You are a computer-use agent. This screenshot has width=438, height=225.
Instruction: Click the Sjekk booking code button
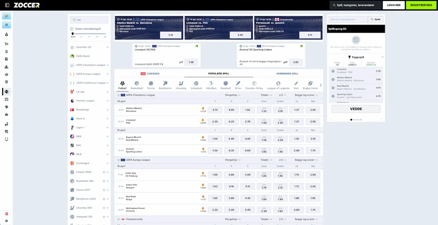click(376, 19)
